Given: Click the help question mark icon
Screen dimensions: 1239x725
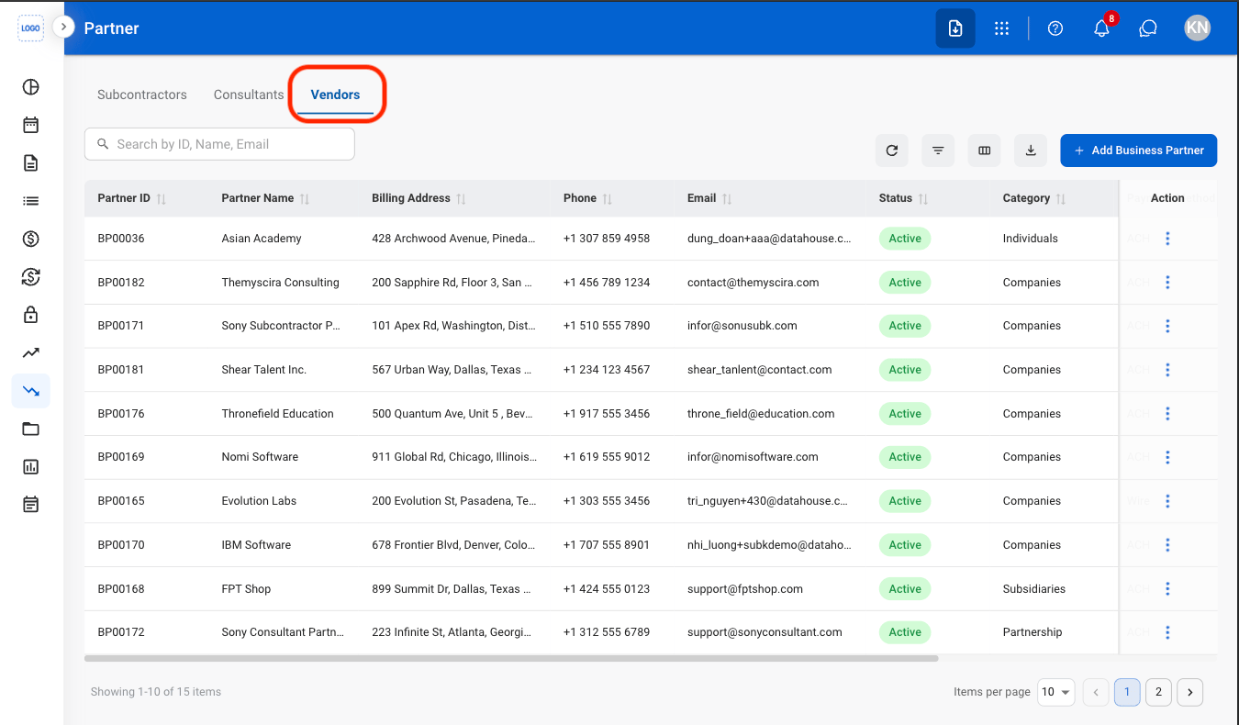Looking at the screenshot, I should tap(1055, 28).
